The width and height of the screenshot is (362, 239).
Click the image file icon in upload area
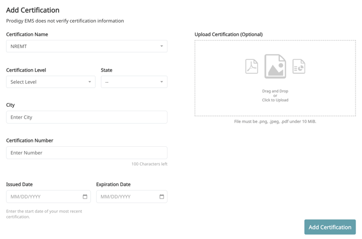pos(275,66)
